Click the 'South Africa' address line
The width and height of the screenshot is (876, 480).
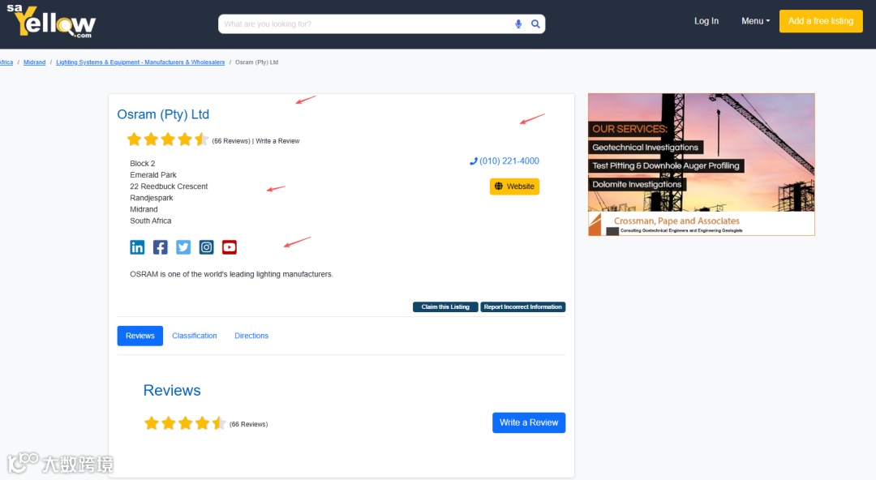[x=151, y=221]
